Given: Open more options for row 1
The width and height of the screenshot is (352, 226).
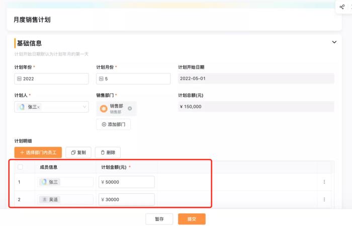Looking at the screenshot, I should pos(324,182).
